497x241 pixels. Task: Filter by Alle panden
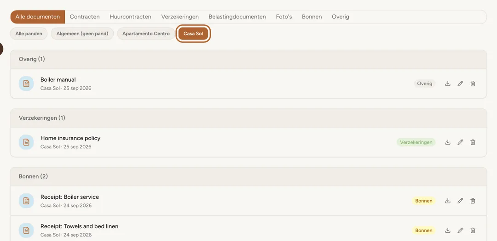tap(29, 34)
